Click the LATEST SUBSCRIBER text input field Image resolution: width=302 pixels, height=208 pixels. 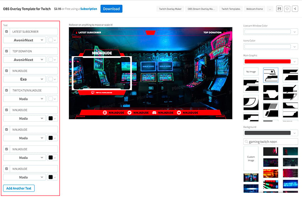[x=34, y=32]
